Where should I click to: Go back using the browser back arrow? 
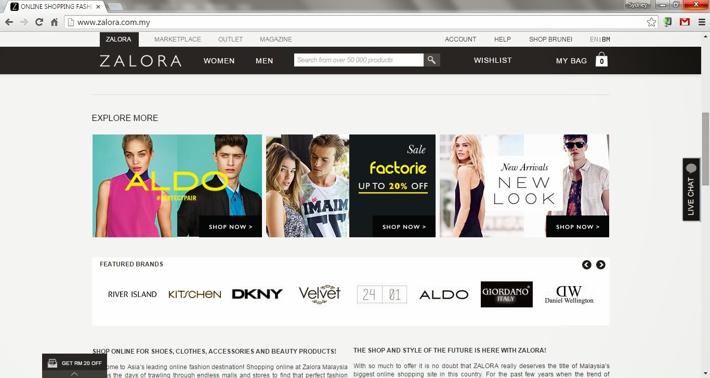point(9,22)
